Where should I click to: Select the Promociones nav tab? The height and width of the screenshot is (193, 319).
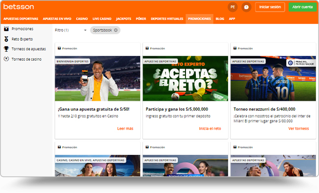pos(199,19)
